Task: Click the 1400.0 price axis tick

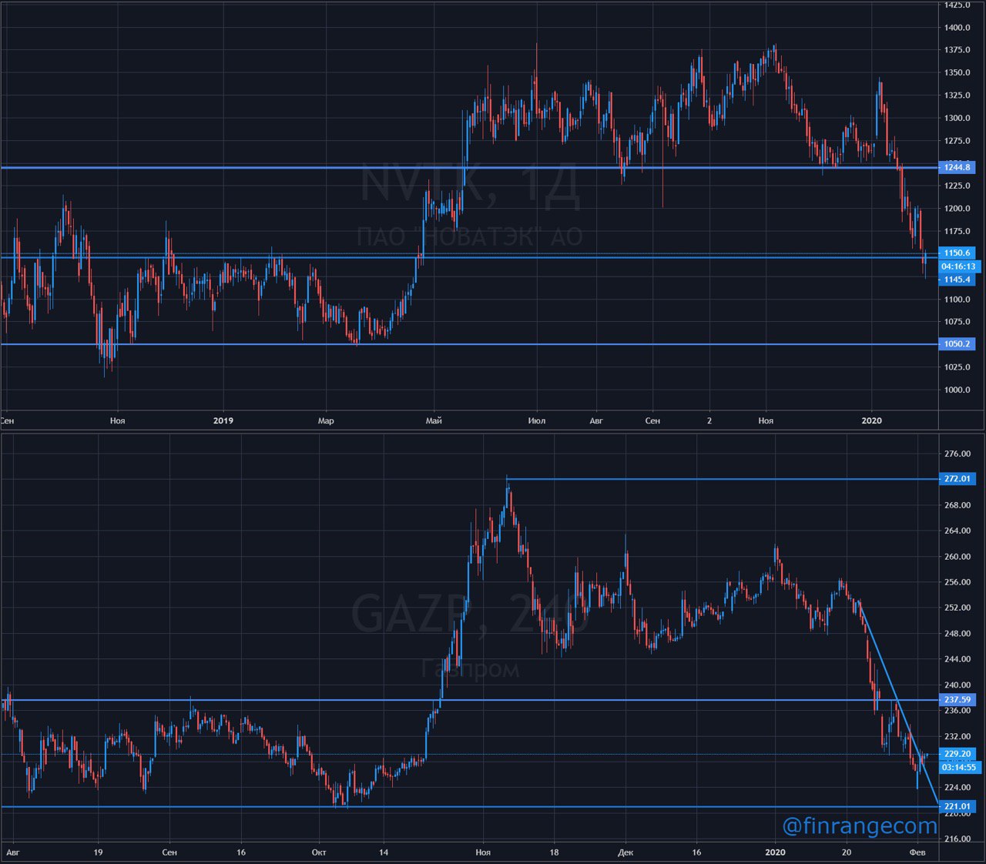Action: click(957, 28)
